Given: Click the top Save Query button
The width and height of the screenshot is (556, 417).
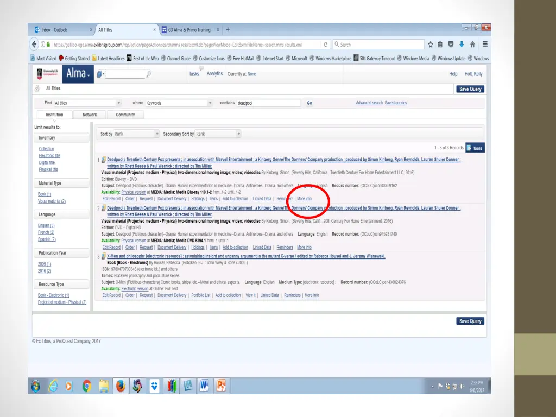Looking at the screenshot, I should pyautogui.click(x=470, y=89).
